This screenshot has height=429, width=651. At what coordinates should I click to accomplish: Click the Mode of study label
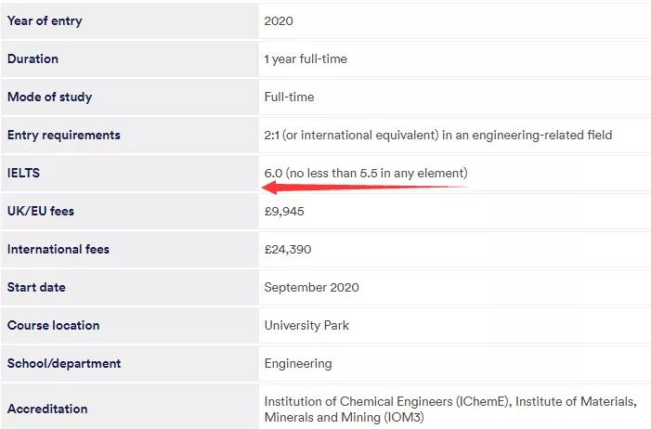point(49,97)
